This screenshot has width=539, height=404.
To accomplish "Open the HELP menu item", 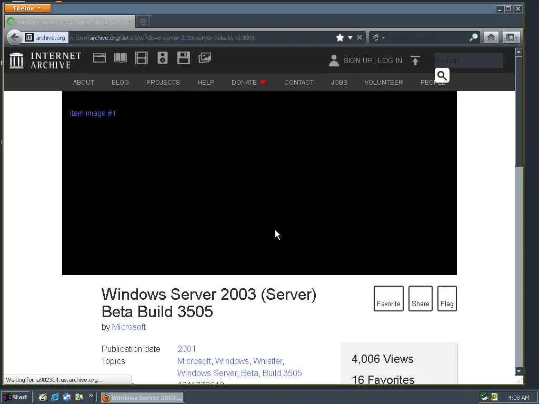I will (x=206, y=83).
